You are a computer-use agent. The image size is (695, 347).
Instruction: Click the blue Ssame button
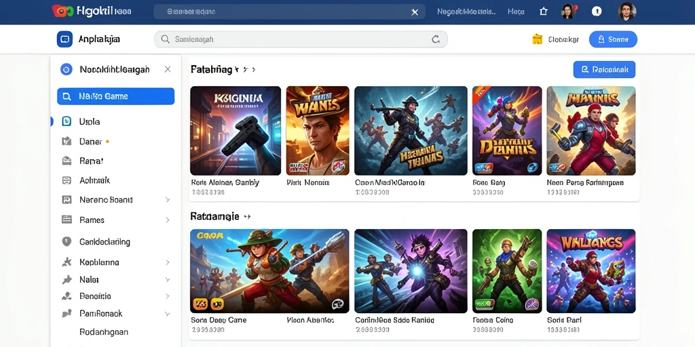coord(613,39)
